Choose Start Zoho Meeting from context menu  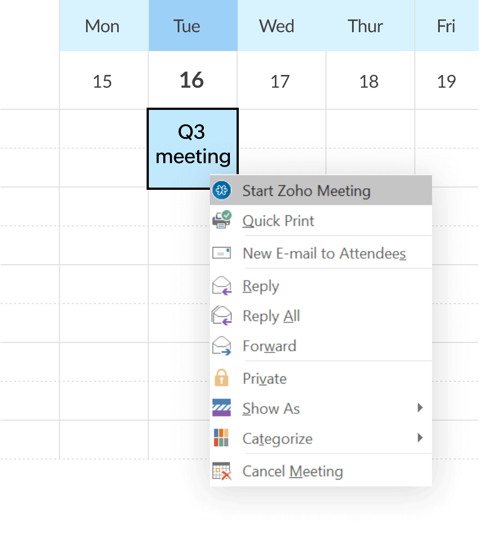pyautogui.click(x=307, y=190)
